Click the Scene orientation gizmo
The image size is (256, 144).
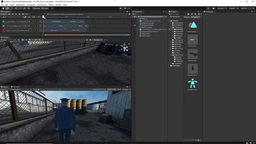(x=124, y=48)
